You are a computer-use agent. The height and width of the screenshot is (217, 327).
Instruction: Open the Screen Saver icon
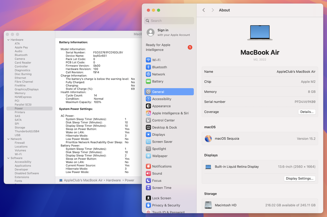coord(148,142)
